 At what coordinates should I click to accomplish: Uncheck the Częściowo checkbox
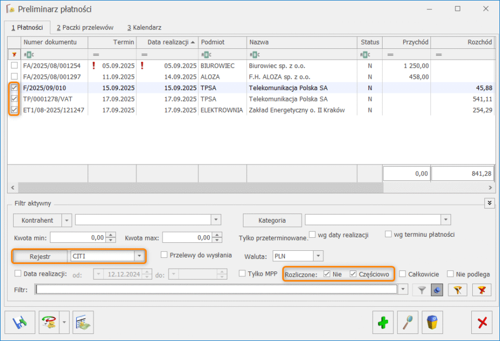353,274
